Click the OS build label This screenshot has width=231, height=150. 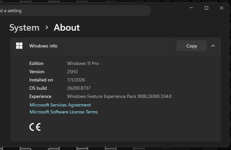38,88
